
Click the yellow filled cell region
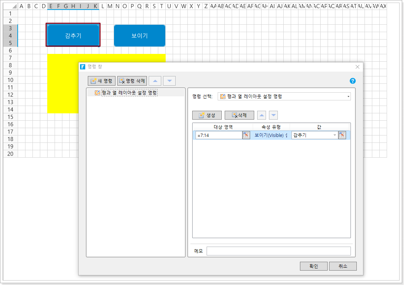63,83
